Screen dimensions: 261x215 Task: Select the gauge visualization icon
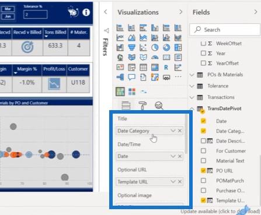155,58
